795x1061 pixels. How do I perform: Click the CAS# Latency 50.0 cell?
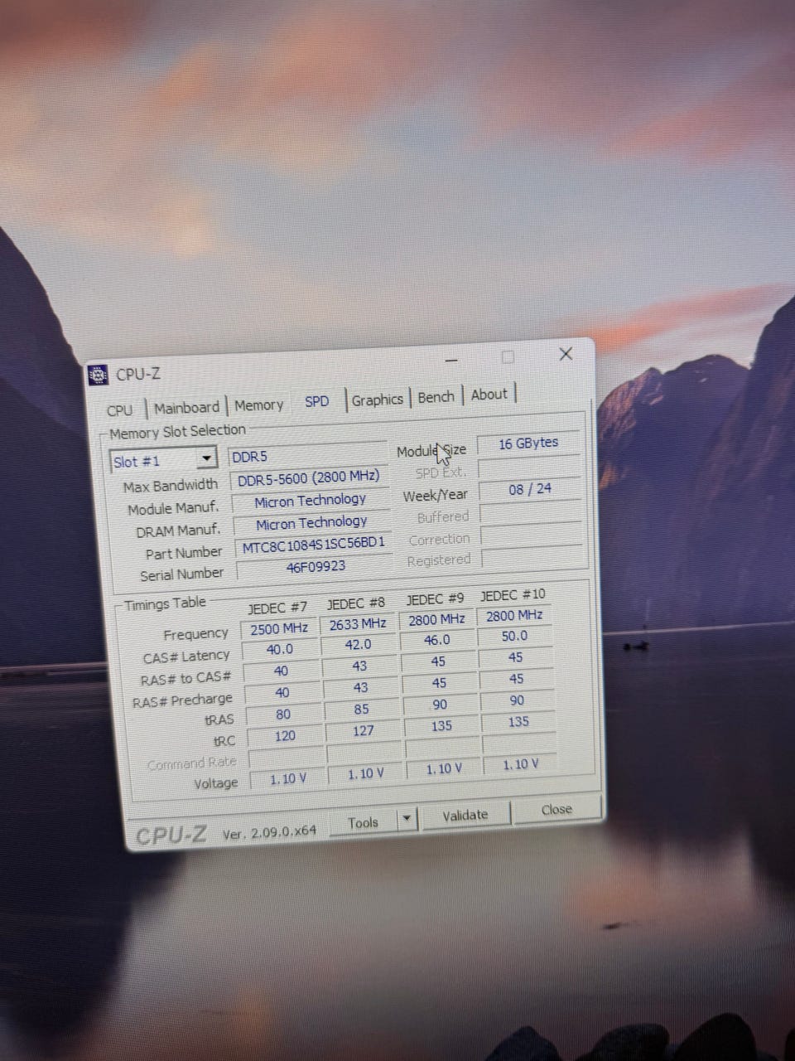pos(514,636)
